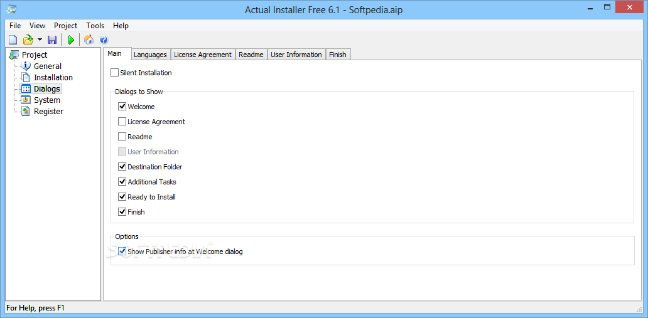Click the Register icon in tree
Viewport: 648px width, 318px height.
(x=26, y=111)
